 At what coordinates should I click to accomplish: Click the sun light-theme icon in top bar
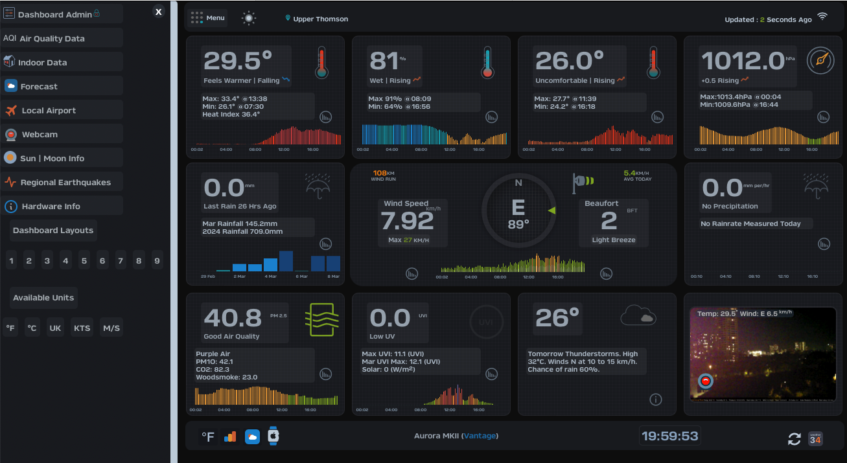(249, 18)
